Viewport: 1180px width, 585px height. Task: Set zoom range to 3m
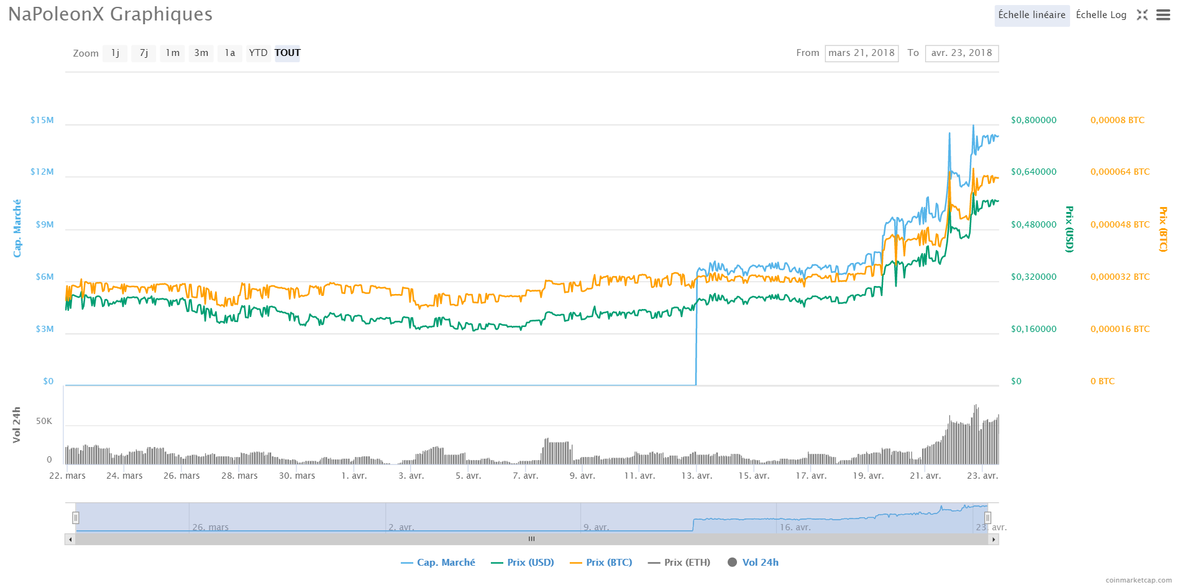point(201,53)
